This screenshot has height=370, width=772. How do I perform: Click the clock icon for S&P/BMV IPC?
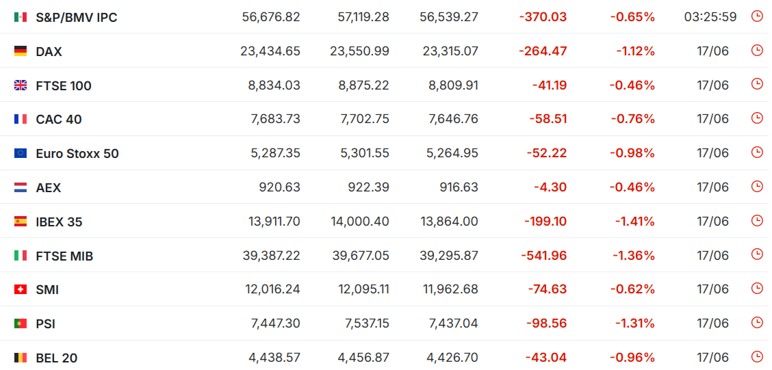point(757,16)
